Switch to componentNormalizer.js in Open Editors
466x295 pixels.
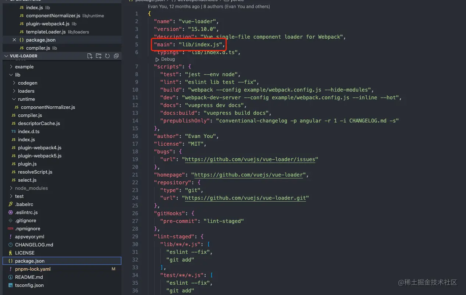pyautogui.click(x=62, y=15)
